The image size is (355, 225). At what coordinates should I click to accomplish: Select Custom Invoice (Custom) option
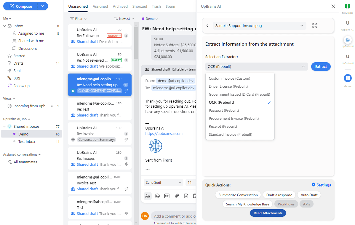pos(240,78)
